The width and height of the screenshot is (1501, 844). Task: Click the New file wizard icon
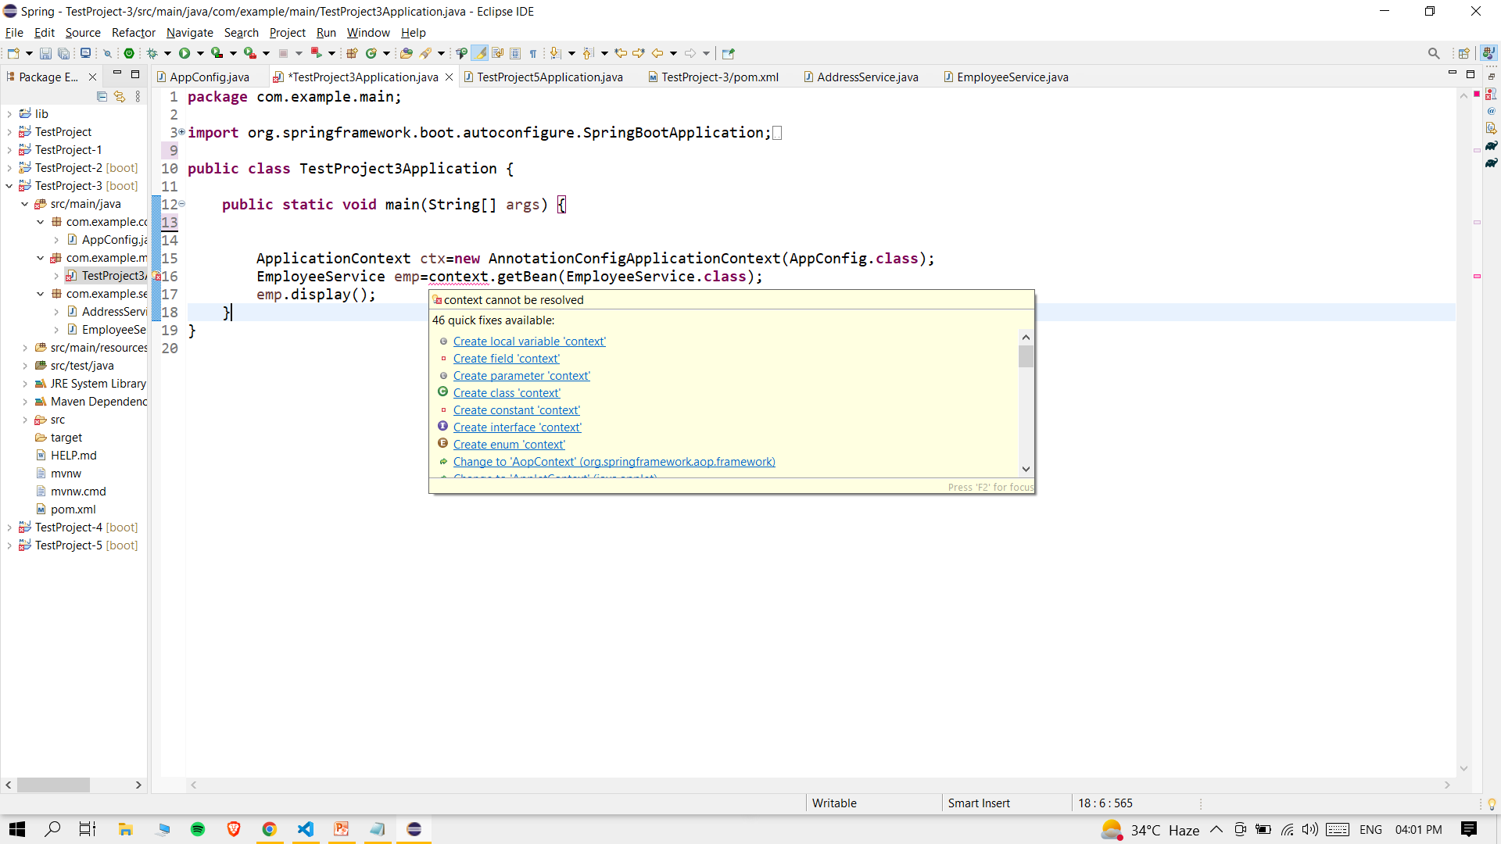[13, 53]
